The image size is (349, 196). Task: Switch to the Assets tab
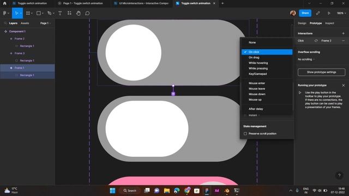click(x=25, y=23)
